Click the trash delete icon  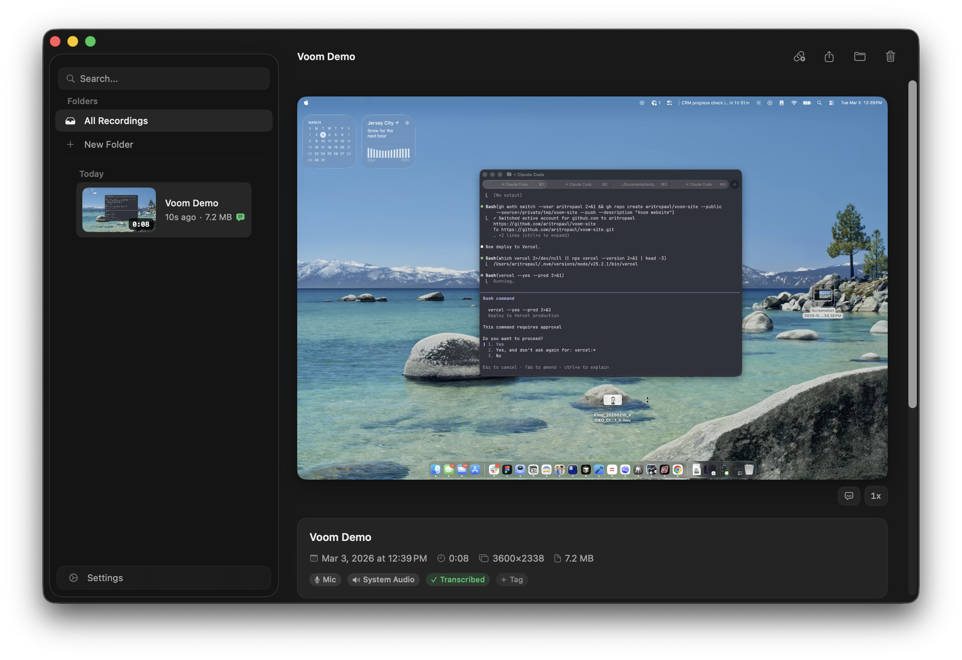point(890,57)
